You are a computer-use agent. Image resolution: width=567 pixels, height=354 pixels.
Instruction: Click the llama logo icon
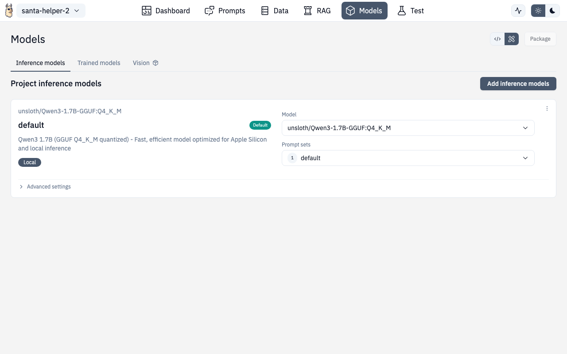pyautogui.click(x=9, y=11)
